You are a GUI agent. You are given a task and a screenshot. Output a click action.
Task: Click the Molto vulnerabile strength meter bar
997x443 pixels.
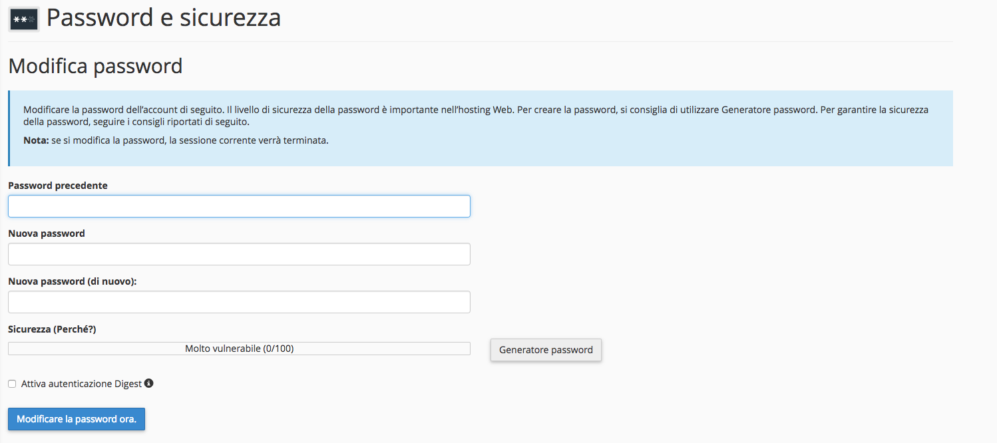click(x=239, y=349)
